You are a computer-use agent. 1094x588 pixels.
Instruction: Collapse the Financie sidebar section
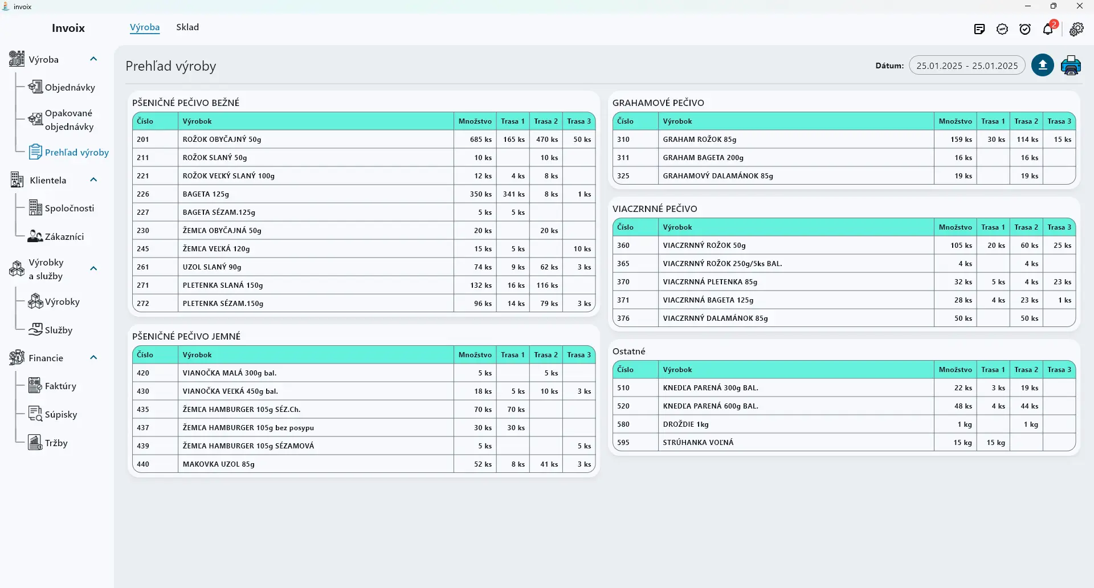point(93,357)
